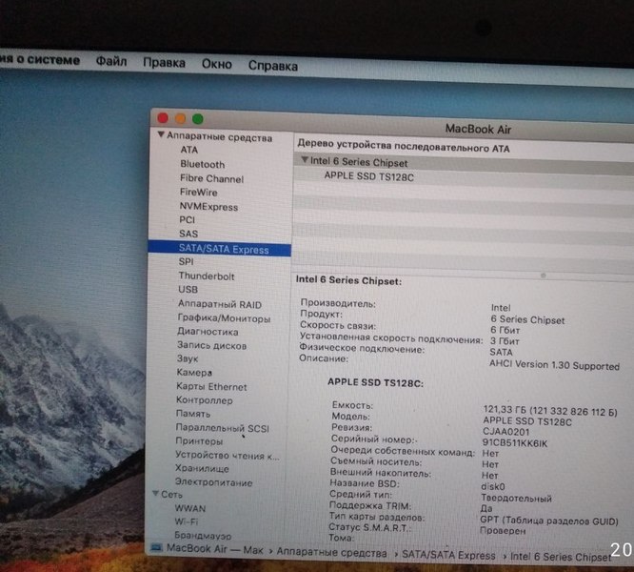The width and height of the screenshot is (634, 572).
Task: Select NVMExpress in the sidebar
Action: tap(208, 207)
